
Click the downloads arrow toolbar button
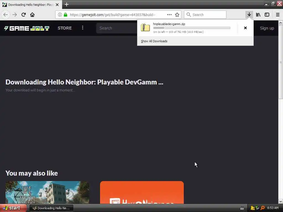[249, 15]
